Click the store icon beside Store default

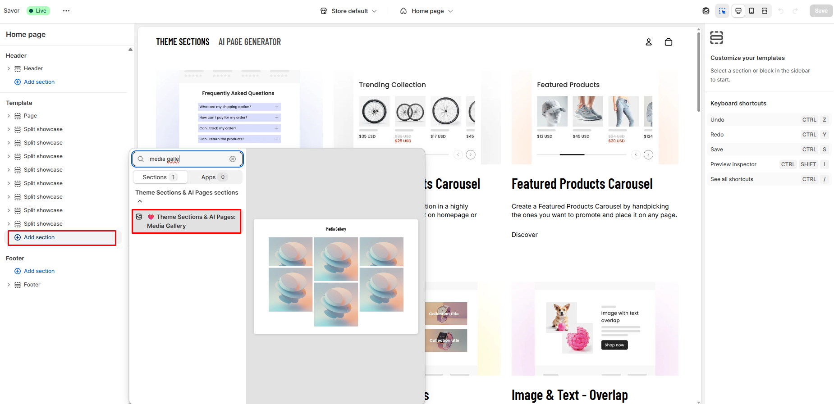(324, 11)
